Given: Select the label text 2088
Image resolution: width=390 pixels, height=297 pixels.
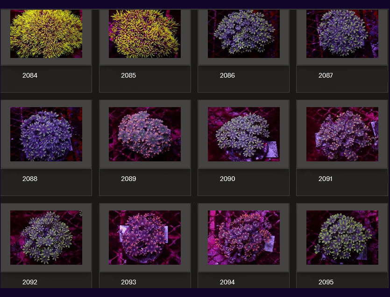Looking at the screenshot, I should 30,179.
